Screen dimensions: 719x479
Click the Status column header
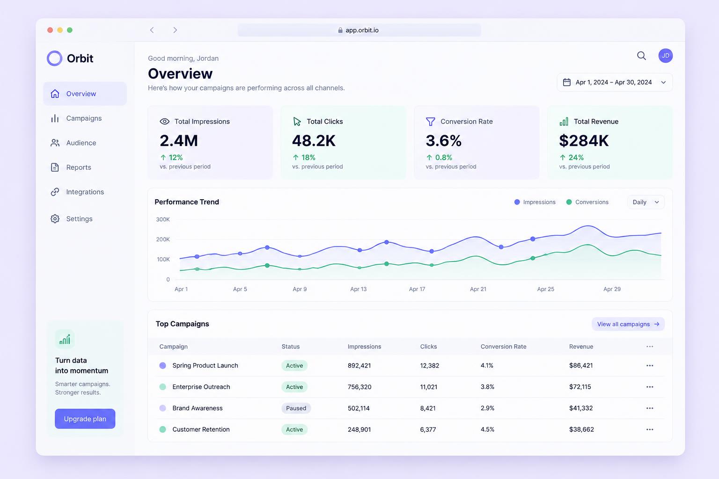point(290,347)
